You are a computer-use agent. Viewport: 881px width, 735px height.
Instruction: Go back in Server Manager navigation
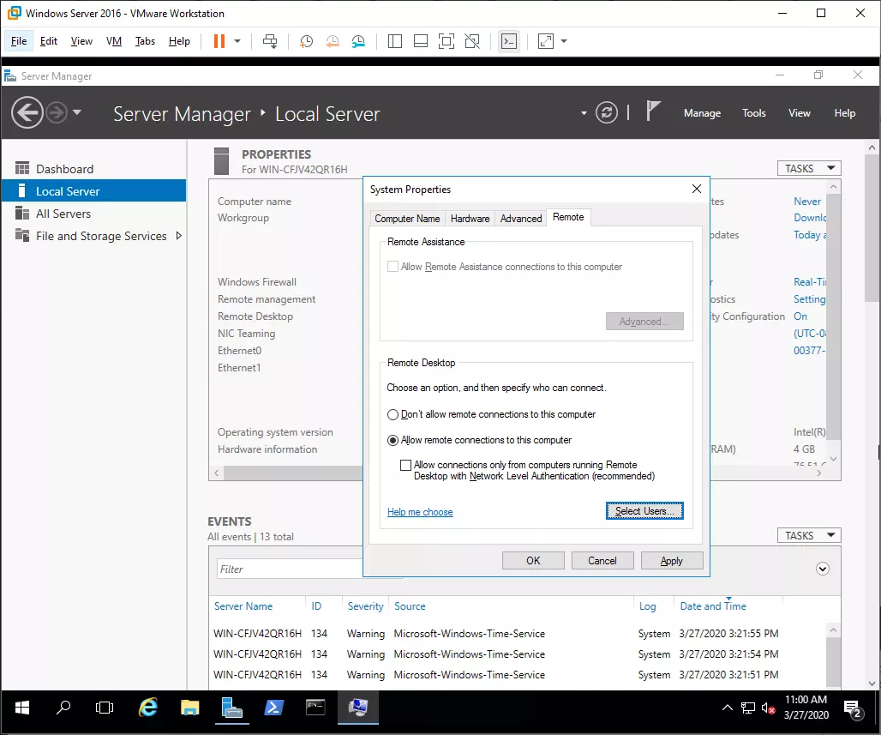point(27,112)
